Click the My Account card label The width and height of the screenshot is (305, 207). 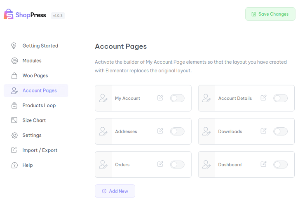point(127,98)
